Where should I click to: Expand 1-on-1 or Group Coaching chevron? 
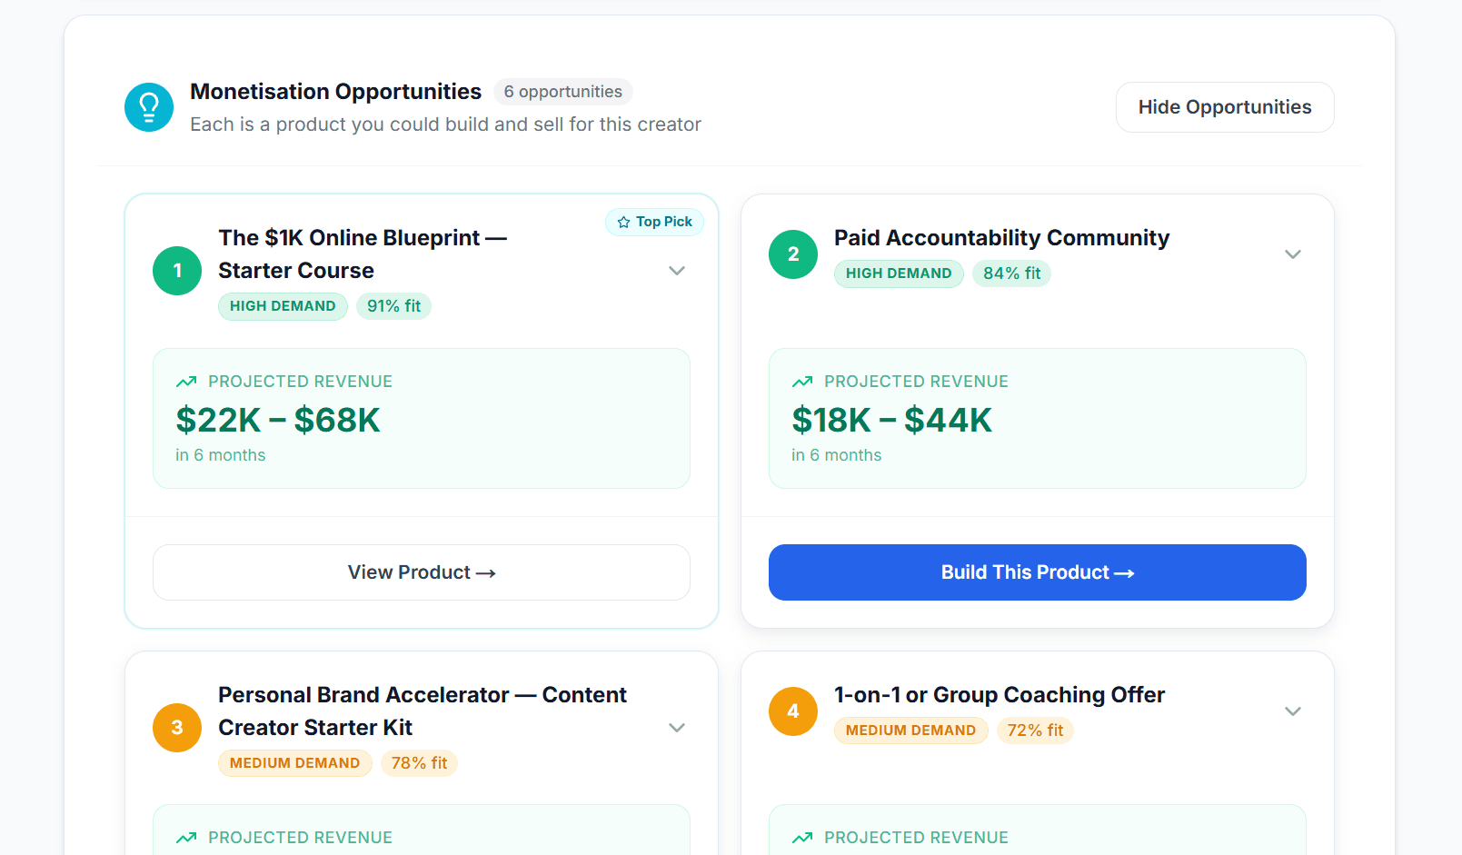pyautogui.click(x=1293, y=711)
